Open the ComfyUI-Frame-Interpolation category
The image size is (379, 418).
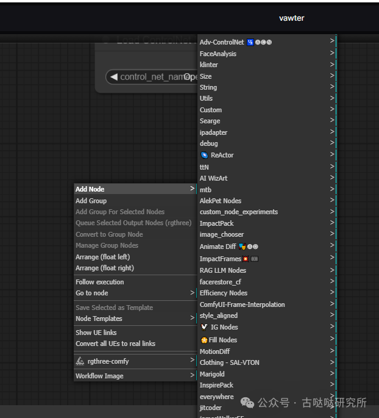pos(267,304)
